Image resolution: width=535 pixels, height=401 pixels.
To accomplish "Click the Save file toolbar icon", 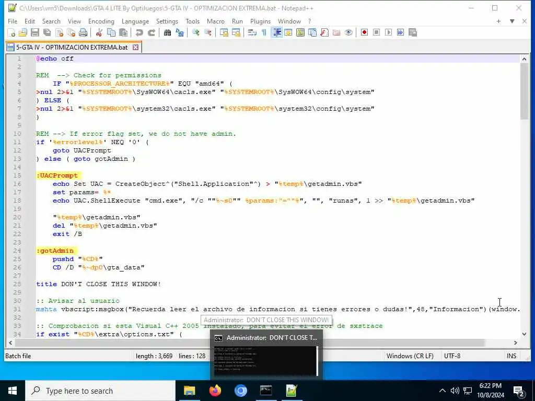I will coord(35,32).
